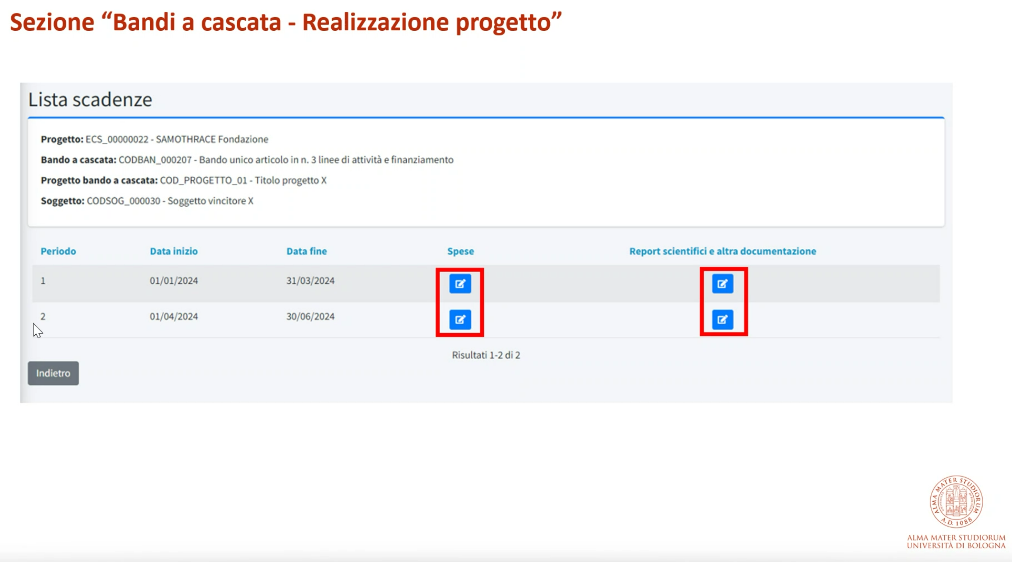The width and height of the screenshot is (1012, 562).
Task: Click Progetto ECS_00000022 SAMOTHRACE Fondazione line
Action: [154, 139]
